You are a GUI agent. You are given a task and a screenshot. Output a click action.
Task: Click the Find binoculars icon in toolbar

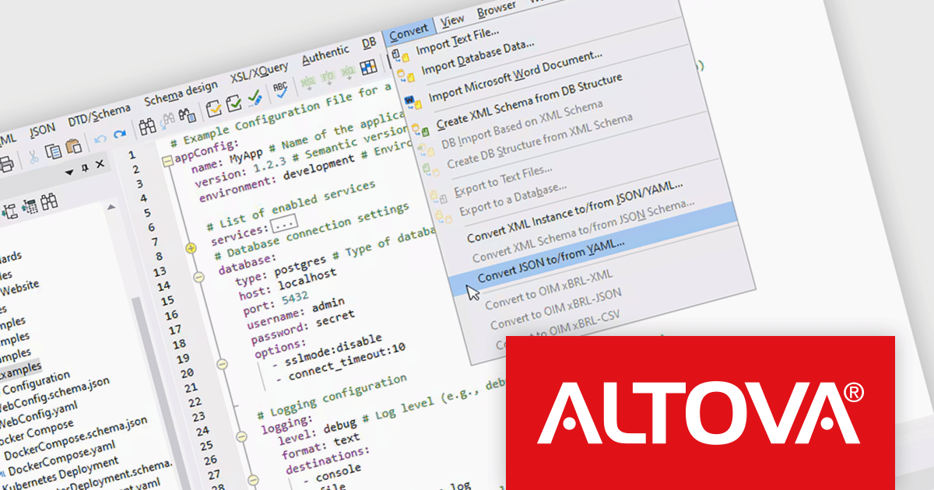(148, 126)
